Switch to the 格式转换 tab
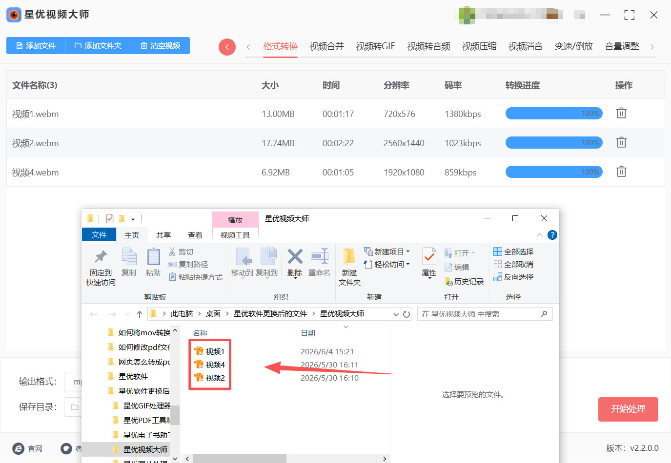Viewport: 671px width, 463px height. tap(280, 46)
